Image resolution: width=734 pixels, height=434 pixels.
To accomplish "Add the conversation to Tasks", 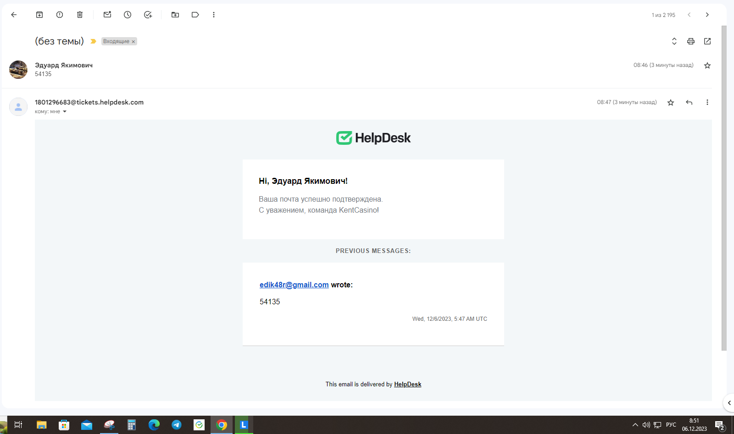I will click(x=148, y=15).
